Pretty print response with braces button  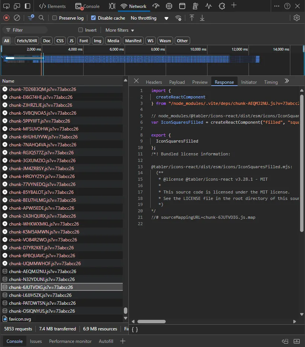point(135,329)
